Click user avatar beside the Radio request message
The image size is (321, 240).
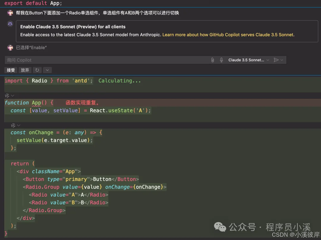pos(10,13)
